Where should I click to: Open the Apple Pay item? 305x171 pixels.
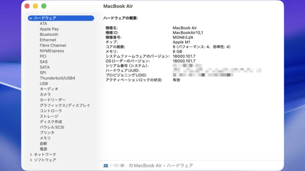pyautogui.click(x=49, y=29)
